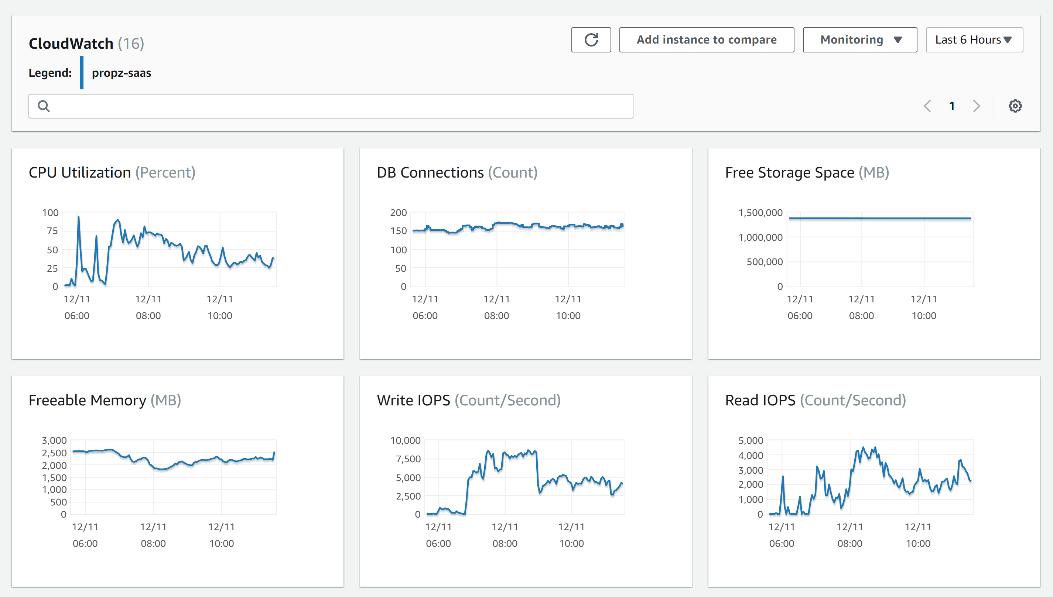1053x597 pixels.
Task: Click inside the metric search field
Action: (x=328, y=106)
